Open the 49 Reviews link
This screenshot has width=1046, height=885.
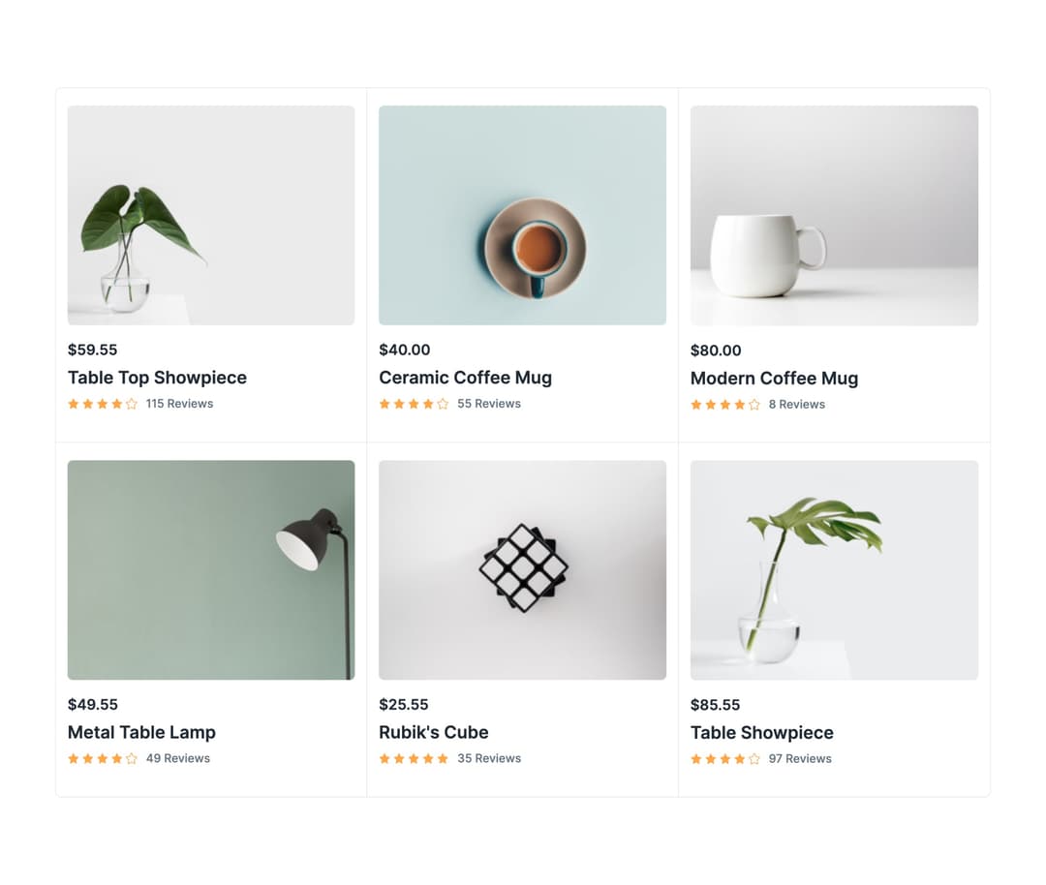(x=177, y=758)
